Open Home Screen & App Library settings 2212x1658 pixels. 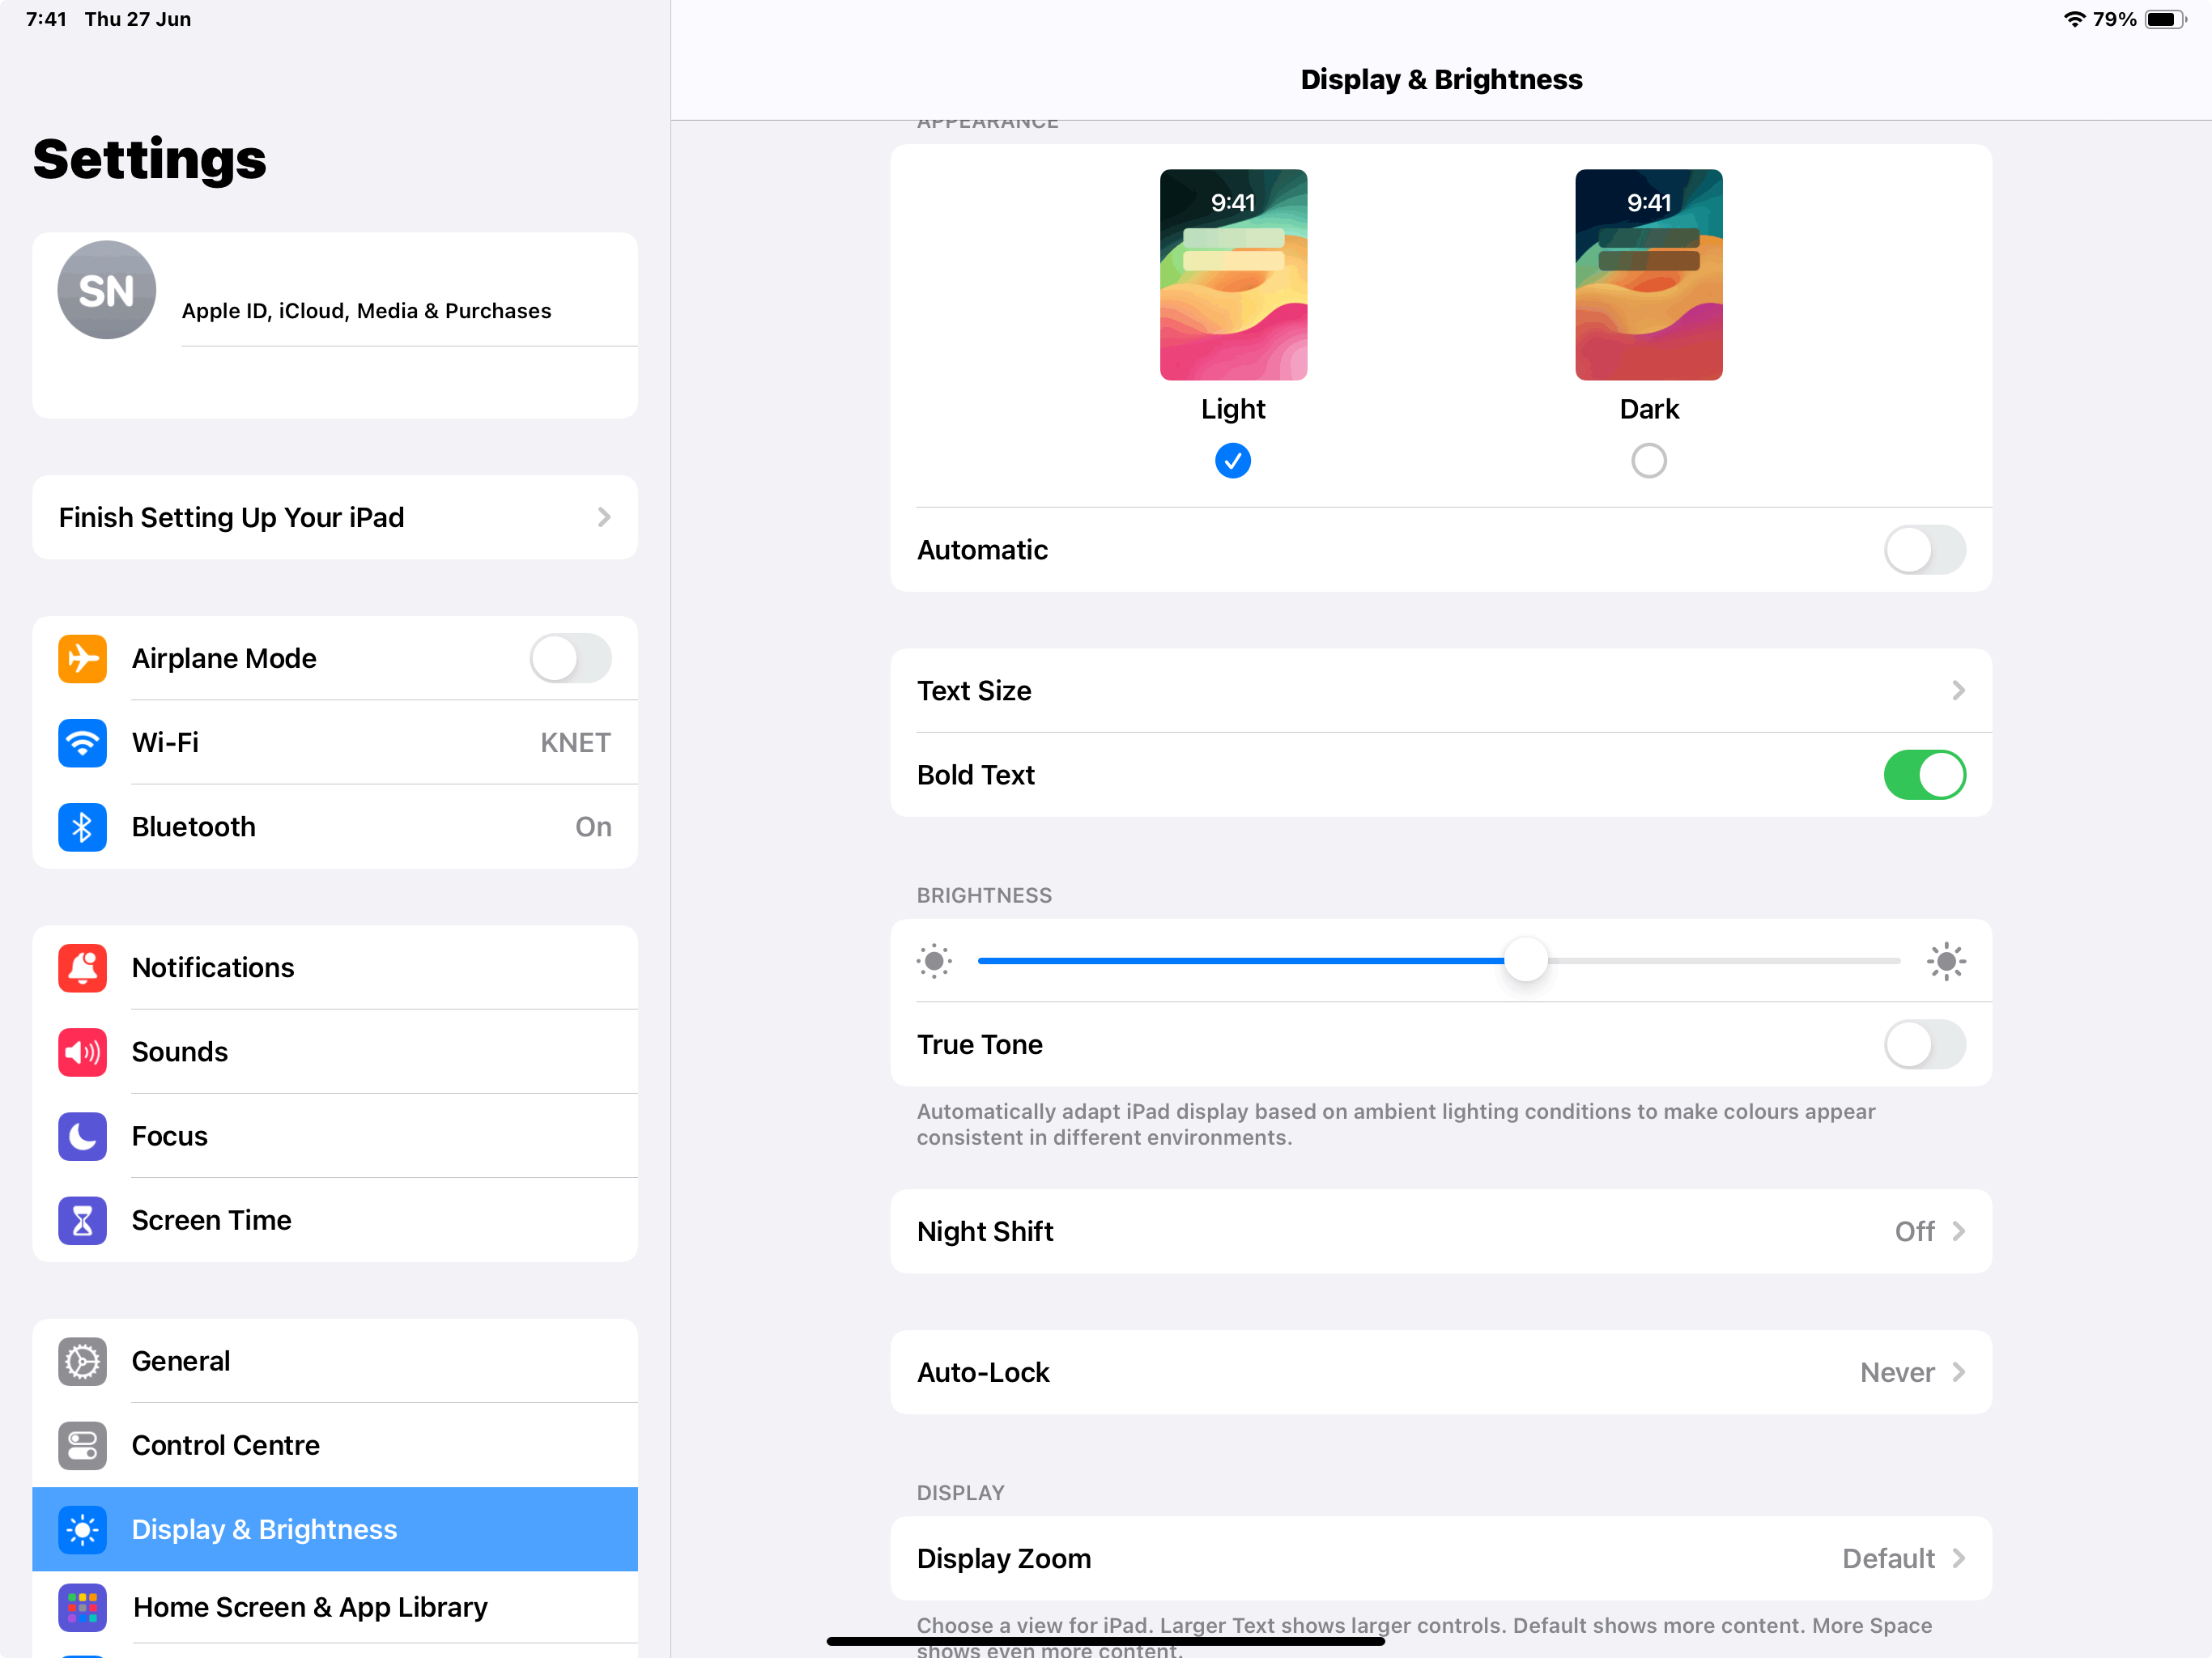pyautogui.click(x=335, y=1607)
